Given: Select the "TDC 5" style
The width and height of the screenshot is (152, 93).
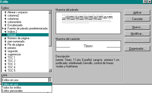Looking at the screenshot, I should (25, 71).
